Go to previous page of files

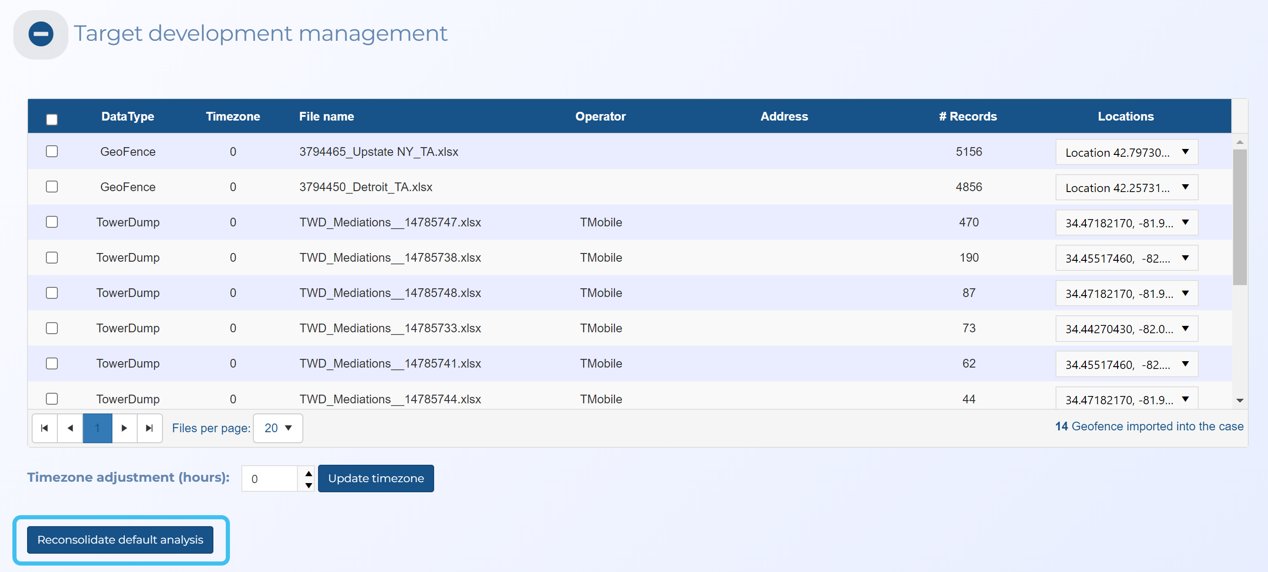click(70, 428)
